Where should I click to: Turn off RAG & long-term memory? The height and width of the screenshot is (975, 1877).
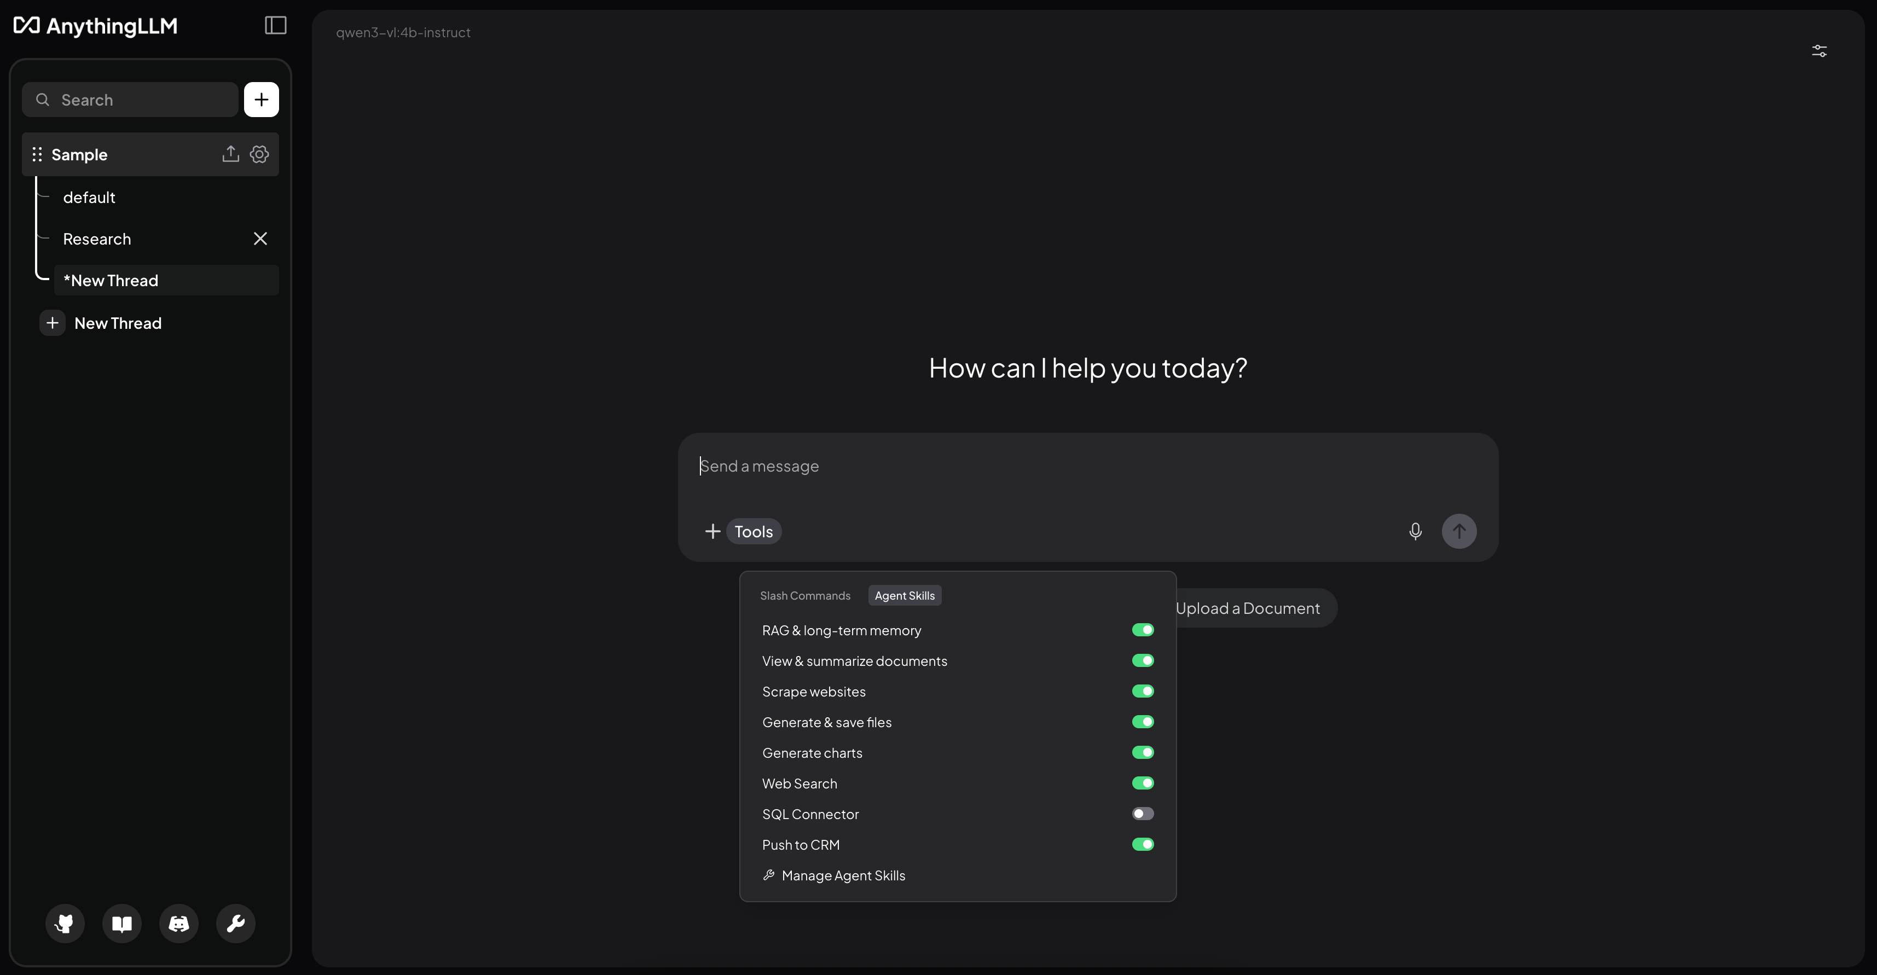1142,630
